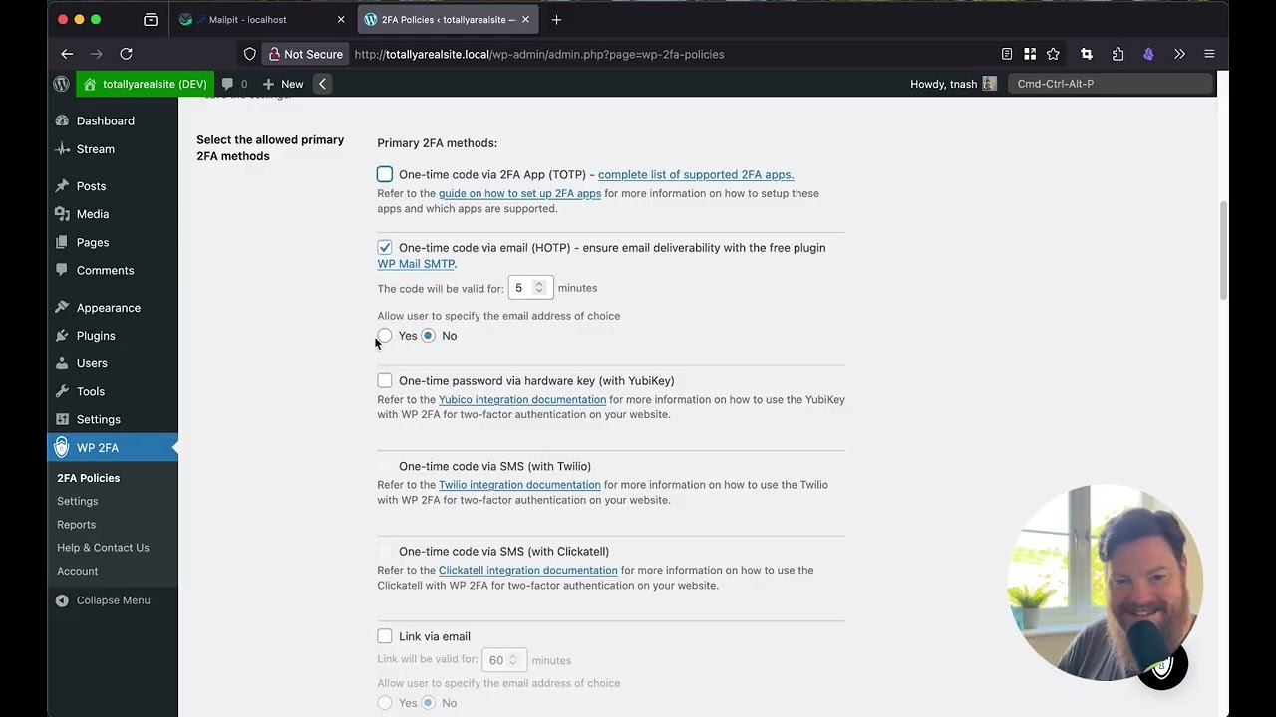The width and height of the screenshot is (1276, 717).
Task: Open the Reports submenu item
Action: point(77,525)
